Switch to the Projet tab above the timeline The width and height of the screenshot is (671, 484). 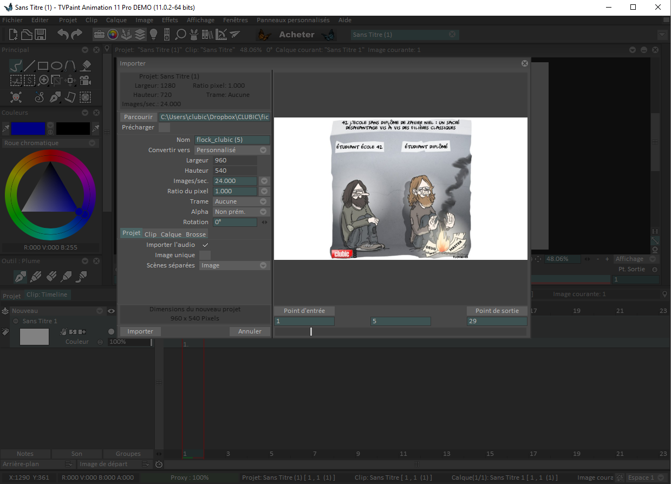pos(11,296)
